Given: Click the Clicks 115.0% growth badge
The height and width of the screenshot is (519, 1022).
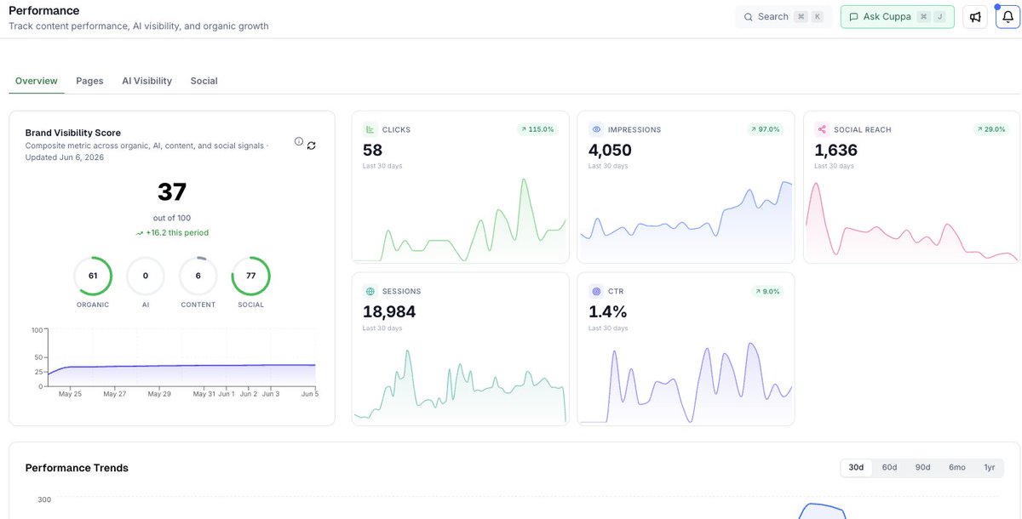Looking at the screenshot, I should (x=537, y=129).
